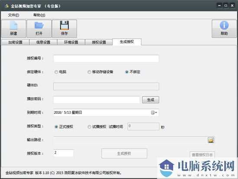Expand the 到期时间 date picker dropdown
238x179 pixels.
coord(156,112)
